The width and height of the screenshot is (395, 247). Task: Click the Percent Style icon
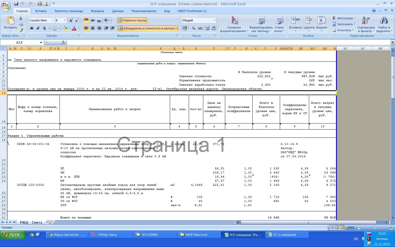tap(194, 28)
